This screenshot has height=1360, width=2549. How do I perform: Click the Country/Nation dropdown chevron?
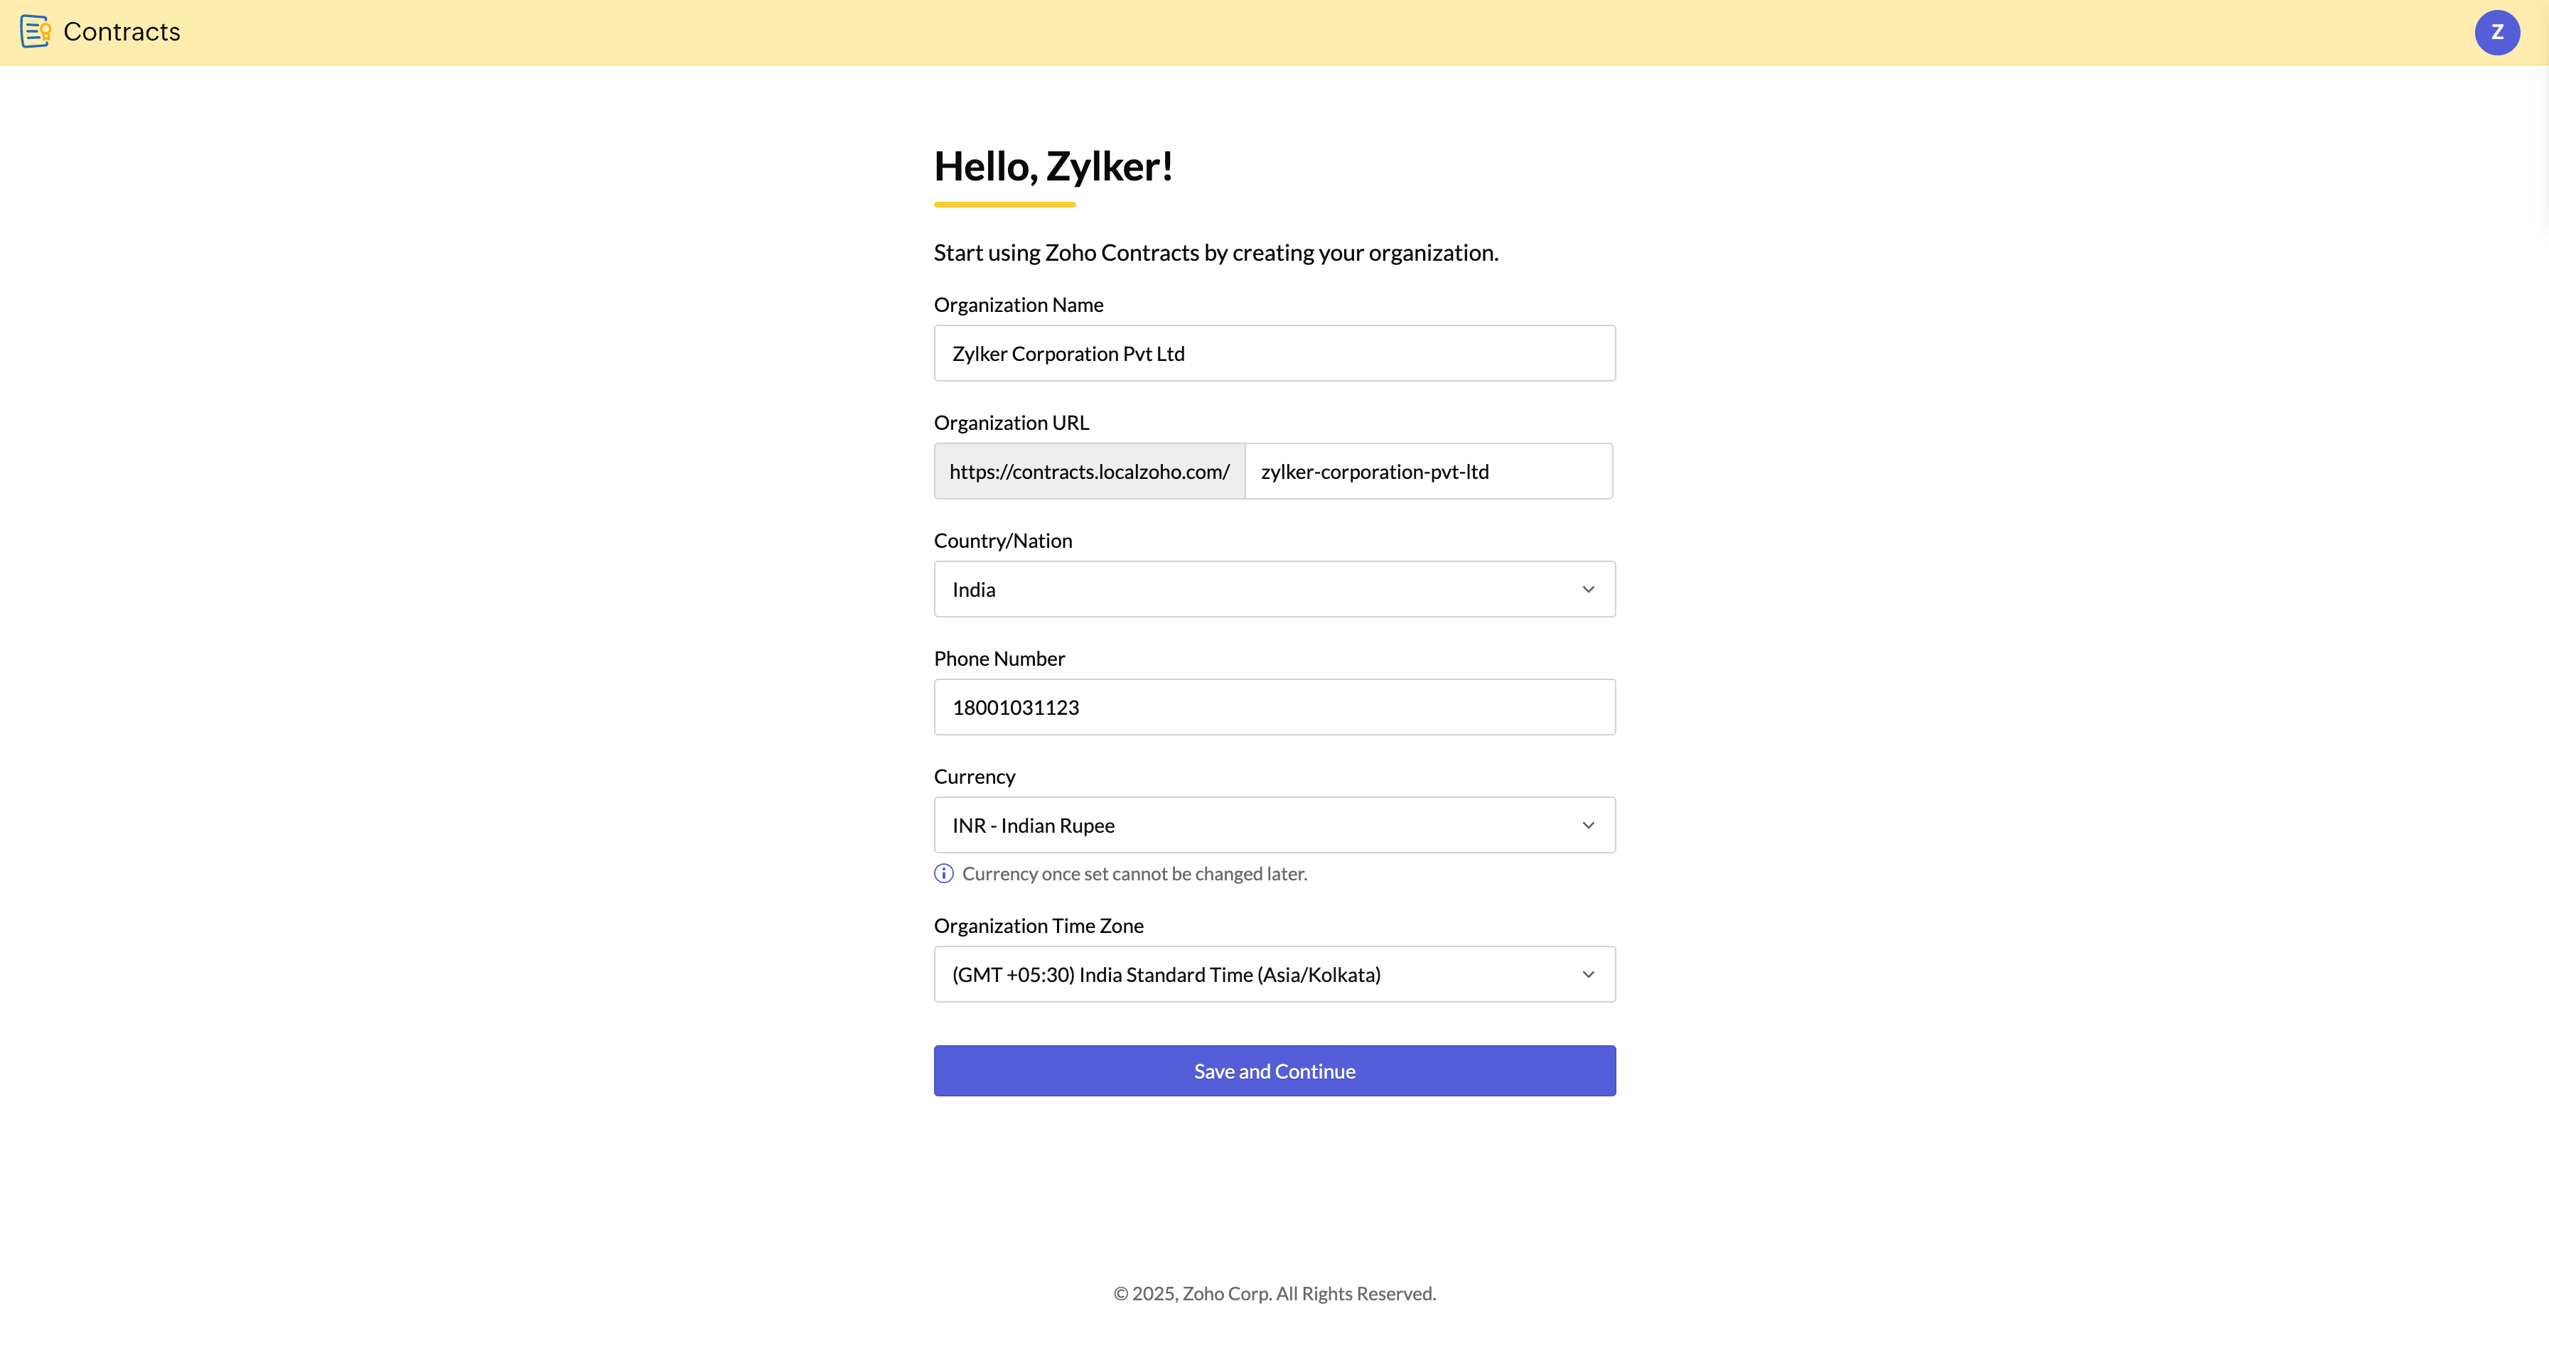click(x=1587, y=590)
